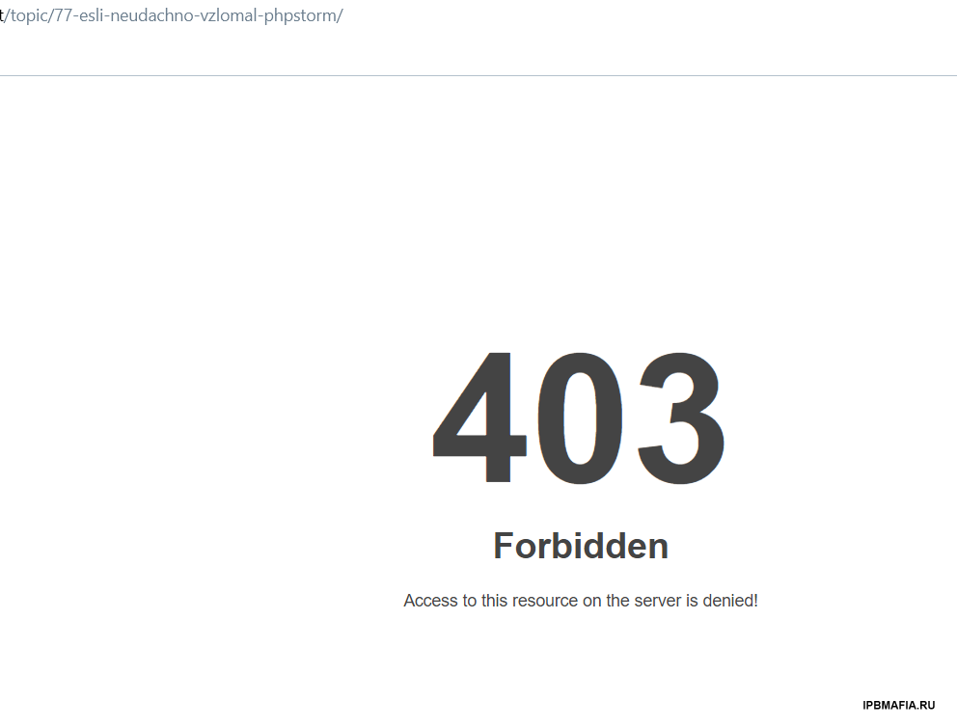
Task: Select the 'phpstorm' part of the URL
Action: click(300, 16)
